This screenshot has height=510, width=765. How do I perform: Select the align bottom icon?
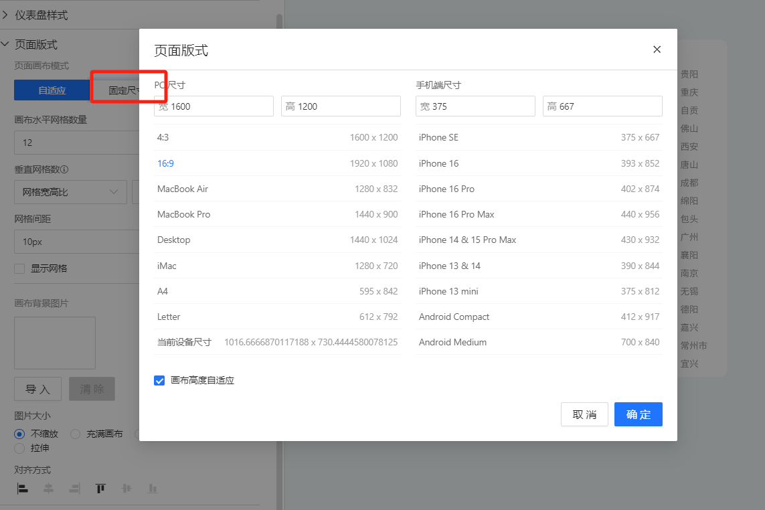(x=153, y=489)
